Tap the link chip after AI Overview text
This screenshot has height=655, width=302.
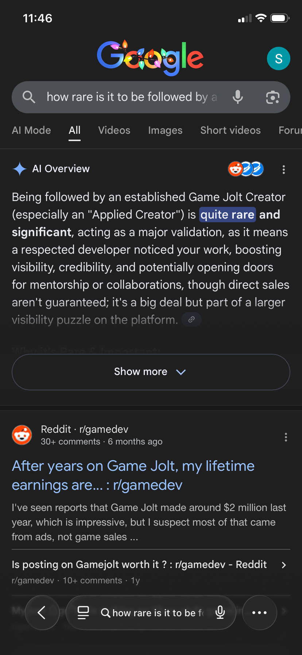click(x=191, y=320)
